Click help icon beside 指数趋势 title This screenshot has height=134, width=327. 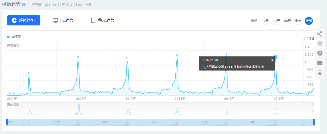(x=24, y=5)
